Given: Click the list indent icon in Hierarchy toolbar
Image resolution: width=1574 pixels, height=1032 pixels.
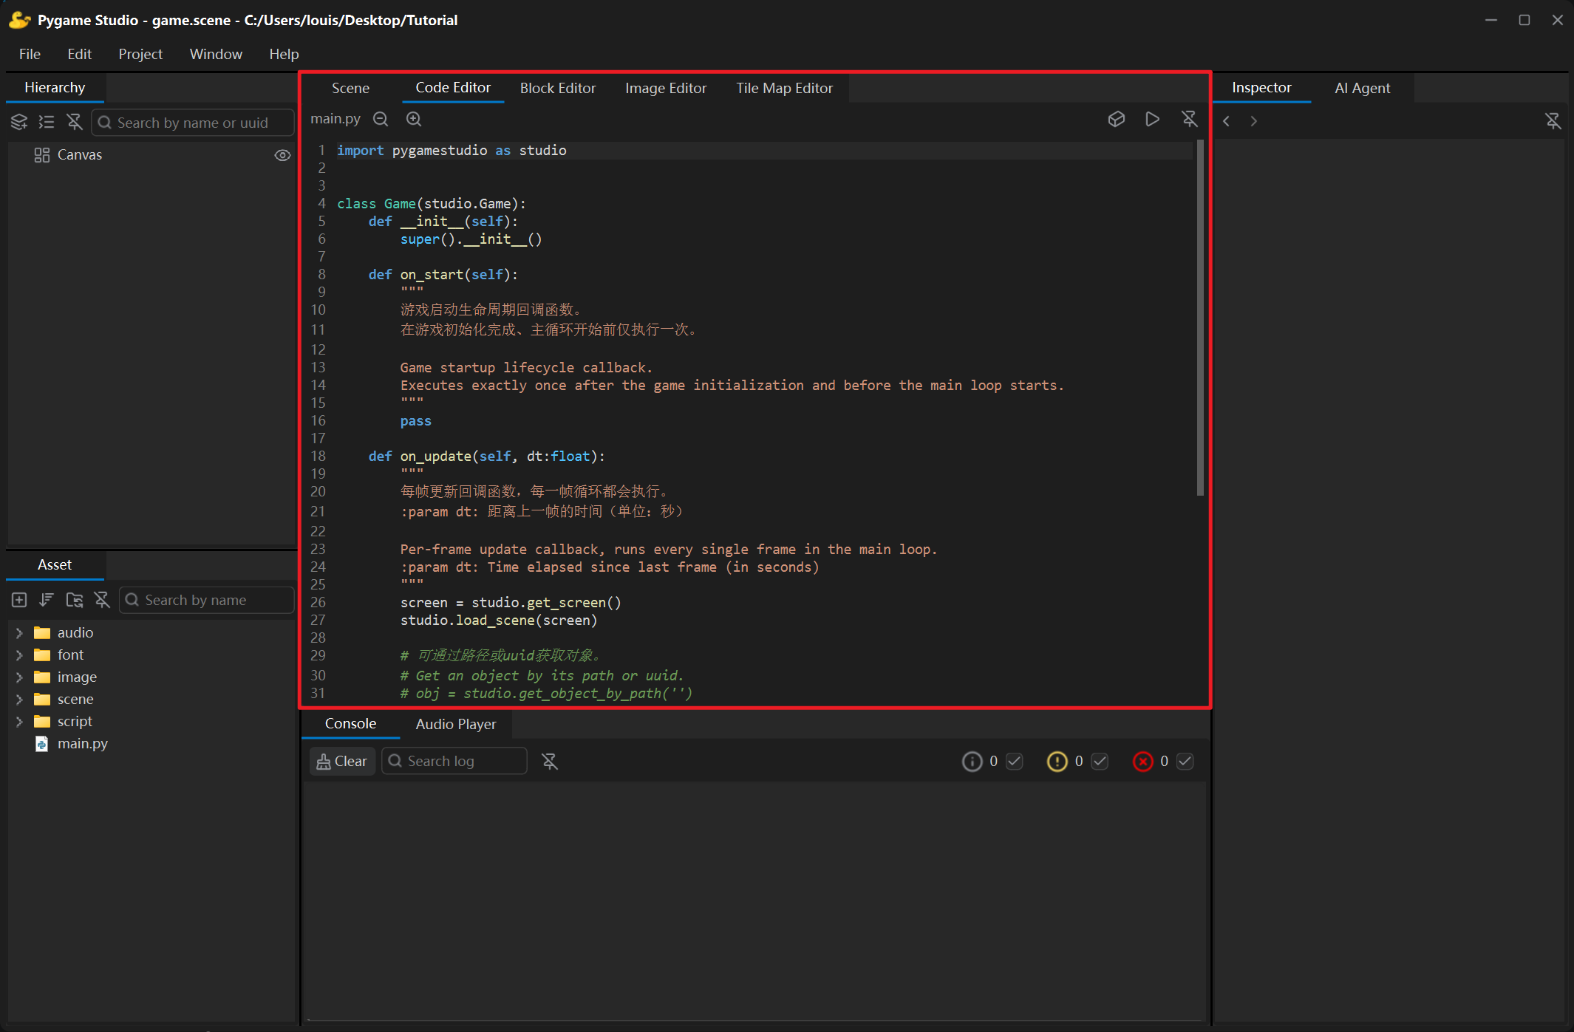Looking at the screenshot, I should click(x=47, y=122).
